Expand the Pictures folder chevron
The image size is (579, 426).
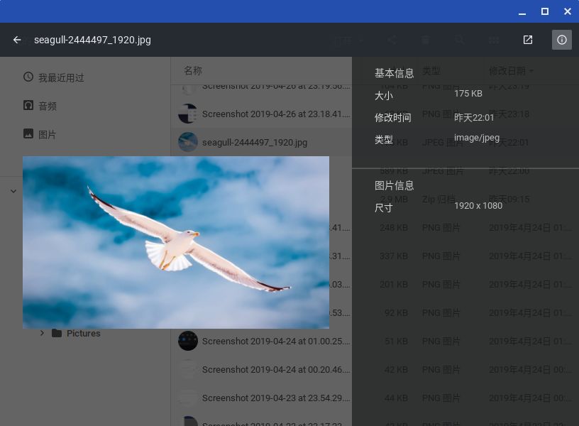pyautogui.click(x=42, y=334)
